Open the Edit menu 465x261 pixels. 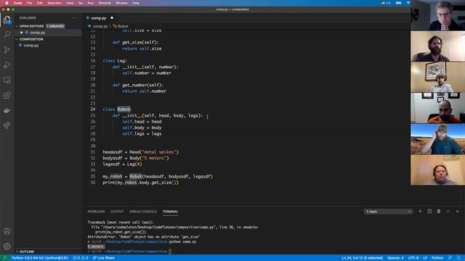tap(40, 3)
